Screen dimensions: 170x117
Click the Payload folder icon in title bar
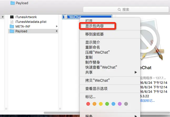(13, 3)
